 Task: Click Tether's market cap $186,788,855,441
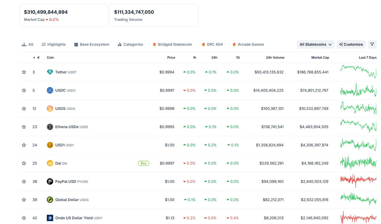click(313, 72)
